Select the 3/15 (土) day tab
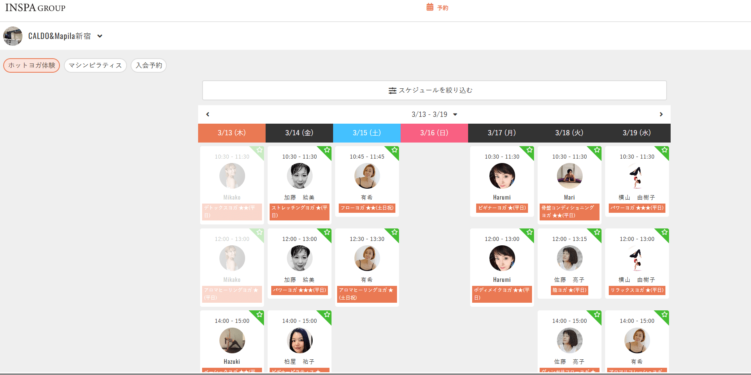Screen dimensions: 751x375 pos(366,133)
